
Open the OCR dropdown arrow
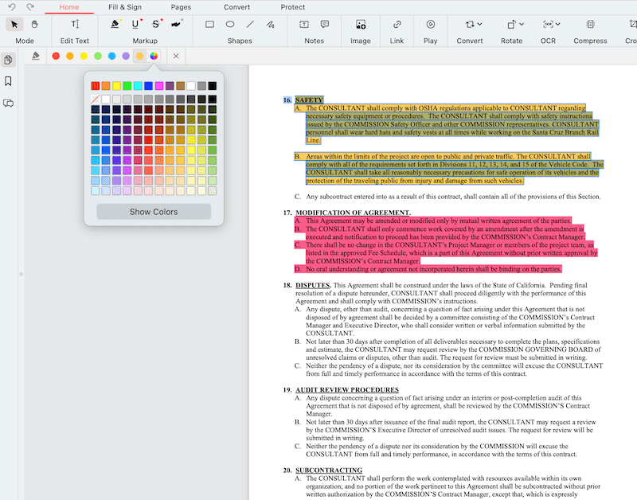[558, 25]
